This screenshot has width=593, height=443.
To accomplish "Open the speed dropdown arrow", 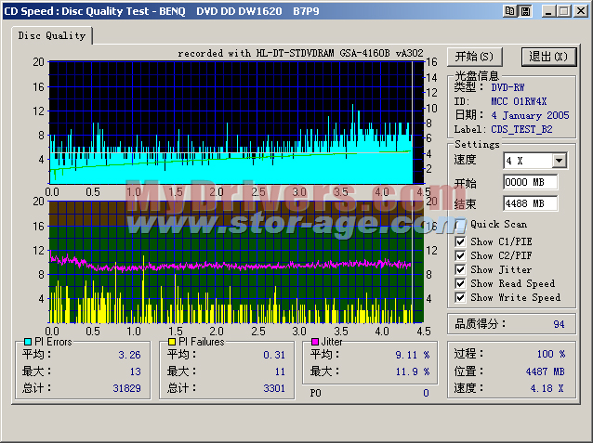I will [558, 161].
